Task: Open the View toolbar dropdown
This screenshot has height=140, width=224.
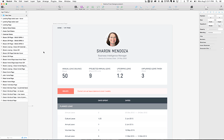Action: pyautogui.click(x=206, y=7)
